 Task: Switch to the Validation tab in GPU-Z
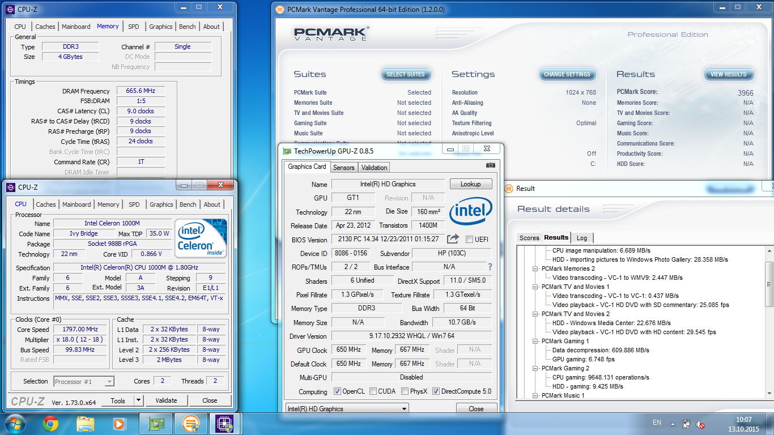click(374, 168)
